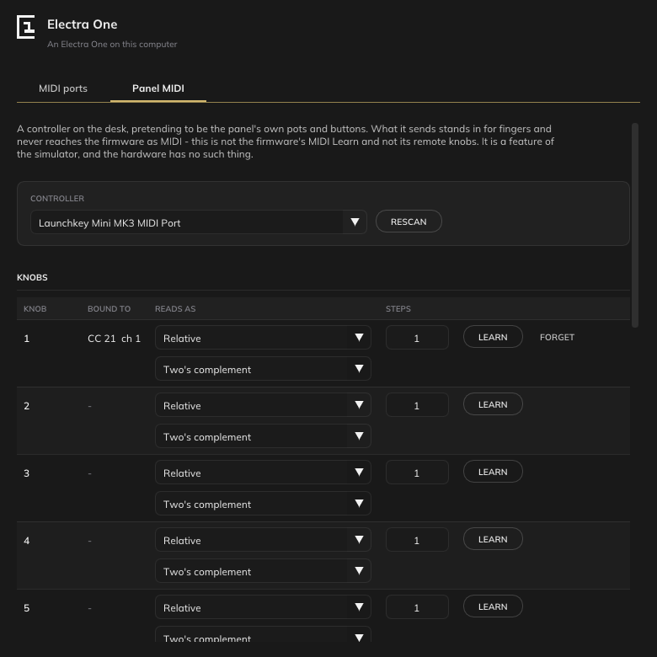657x657 pixels.
Task: Open knob 5 Relative mode dropdown
Action: click(263, 607)
